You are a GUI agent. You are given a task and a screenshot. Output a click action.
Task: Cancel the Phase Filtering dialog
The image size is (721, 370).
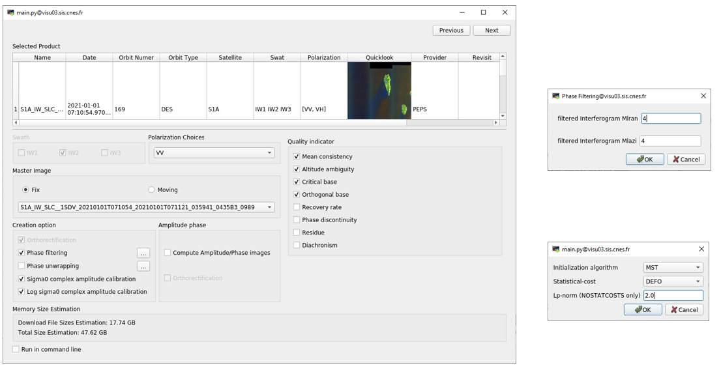coord(686,159)
